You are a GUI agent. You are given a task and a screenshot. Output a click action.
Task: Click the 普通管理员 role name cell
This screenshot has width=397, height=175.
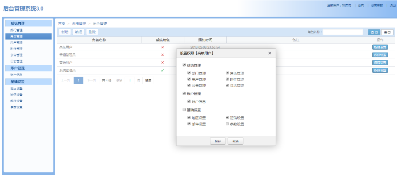click(99, 55)
